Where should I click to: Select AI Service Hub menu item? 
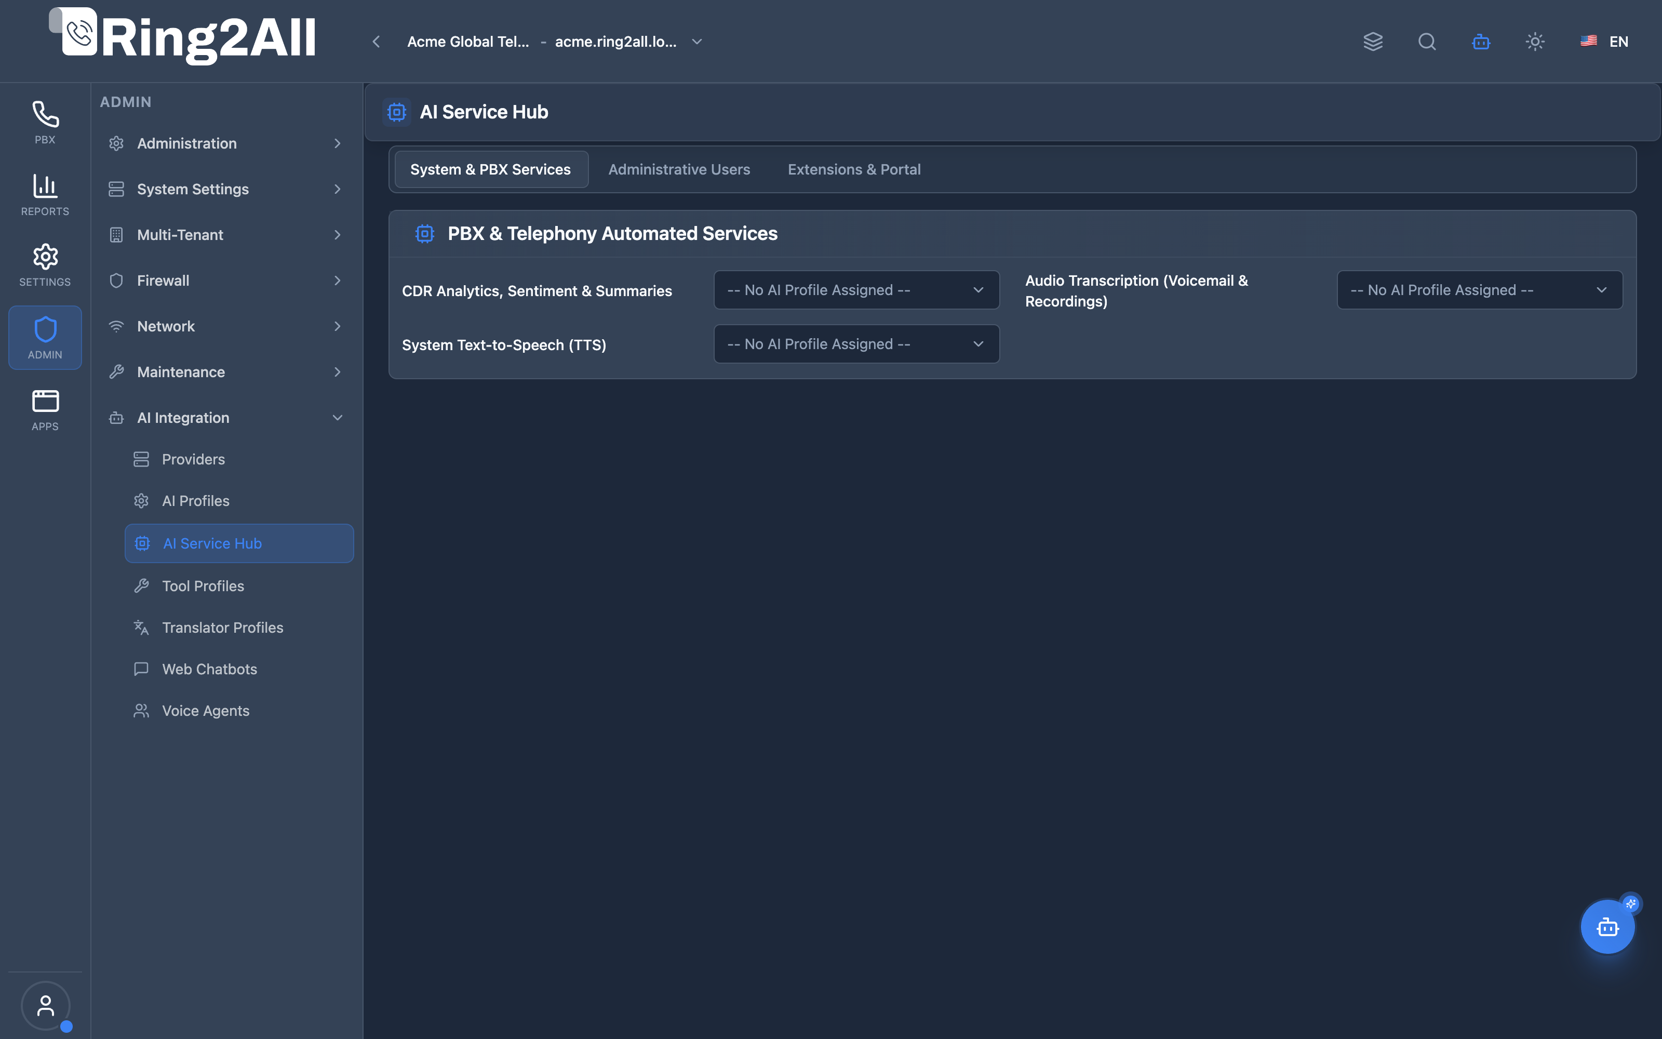point(239,543)
